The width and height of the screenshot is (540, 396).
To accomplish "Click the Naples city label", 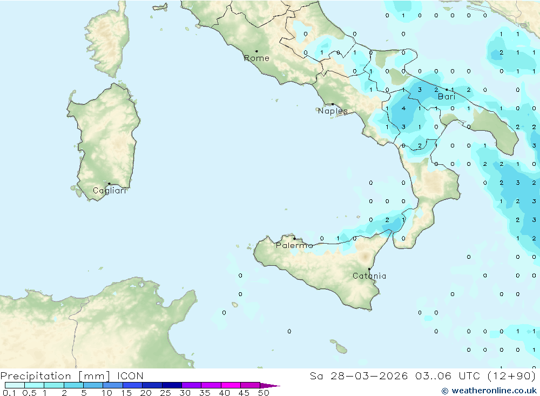I will pyautogui.click(x=333, y=111).
